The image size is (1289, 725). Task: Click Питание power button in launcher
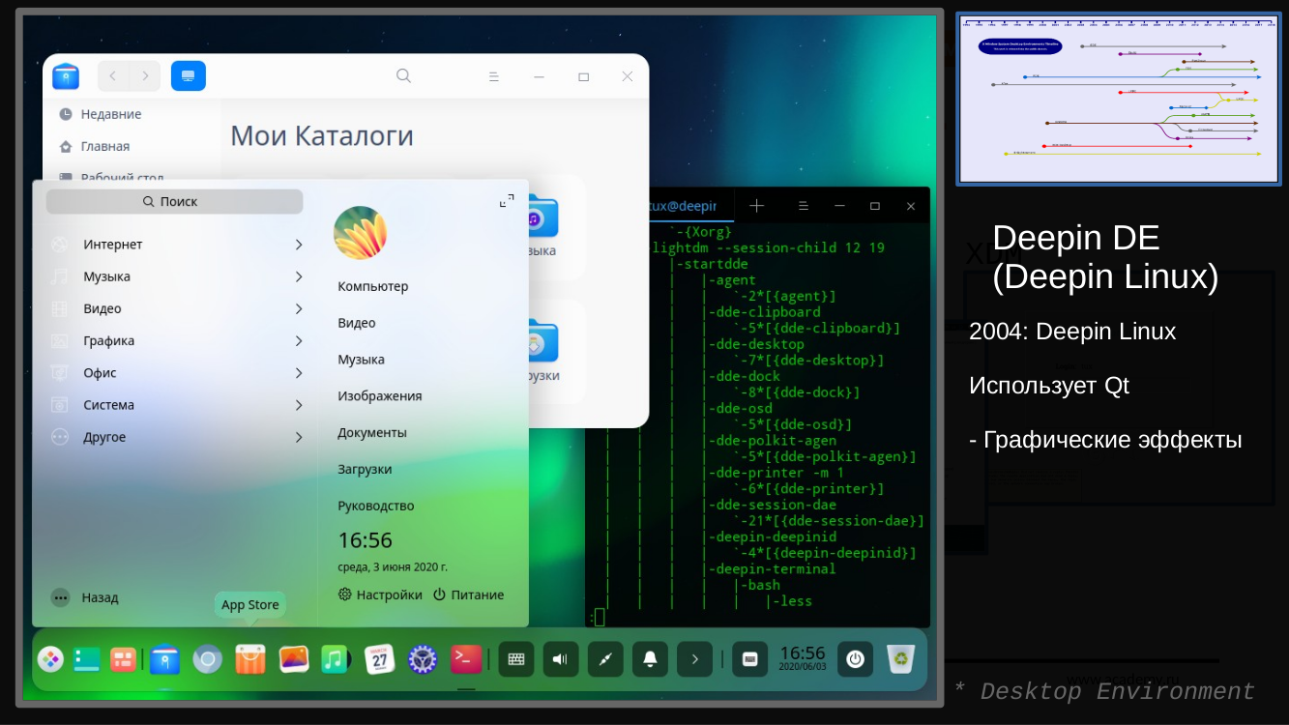click(x=468, y=594)
